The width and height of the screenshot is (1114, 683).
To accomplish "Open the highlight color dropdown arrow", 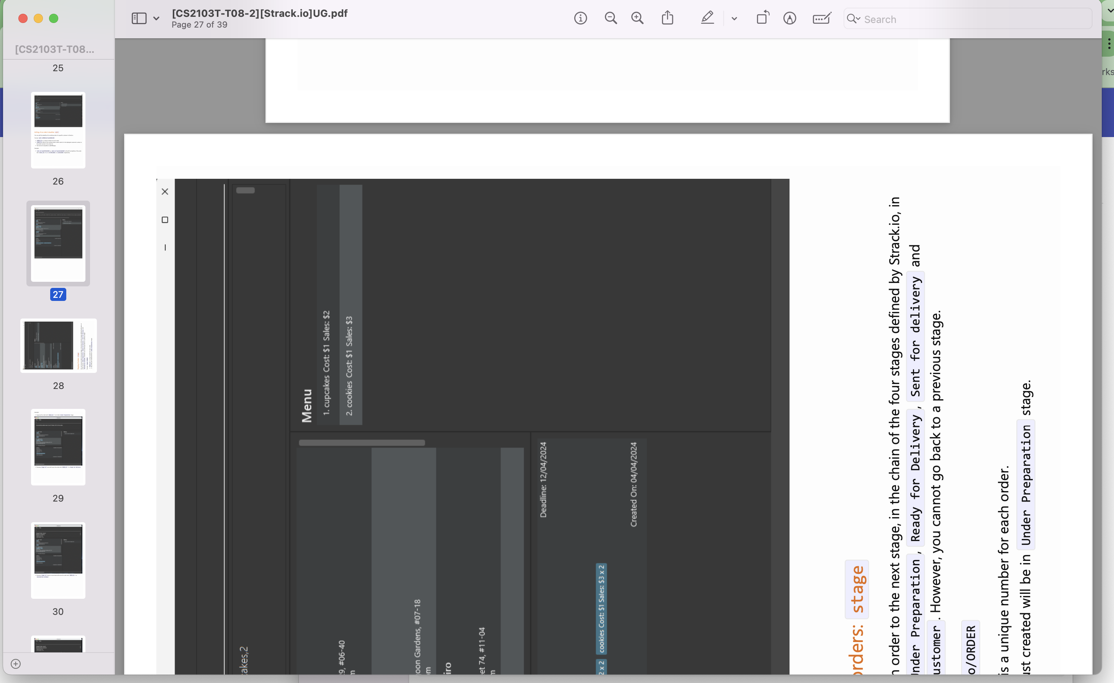I will click(x=734, y=18).
